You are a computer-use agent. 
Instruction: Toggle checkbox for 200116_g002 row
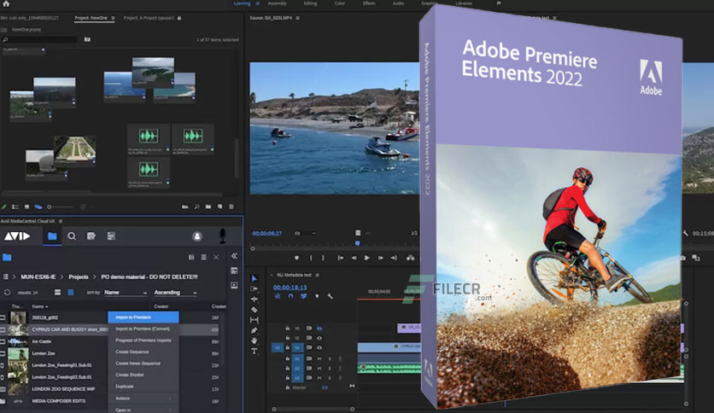[x=3, y=317]
